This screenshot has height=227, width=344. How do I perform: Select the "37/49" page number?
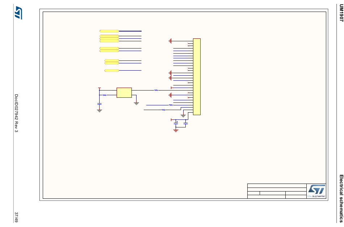[16, 217]
